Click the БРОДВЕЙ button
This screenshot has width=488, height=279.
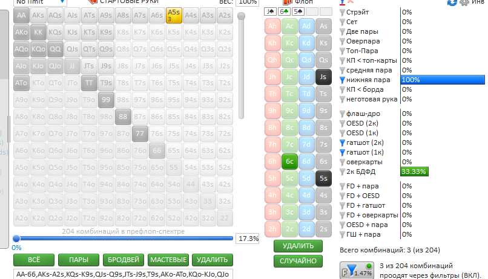click(x=124, y=260)
